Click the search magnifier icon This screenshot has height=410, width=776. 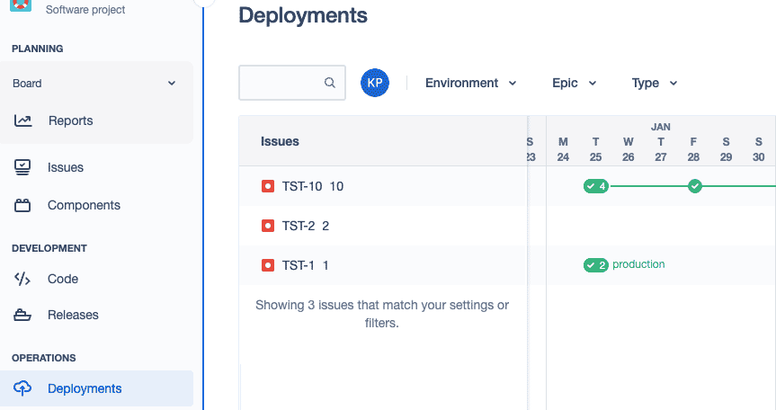(330, 83)
